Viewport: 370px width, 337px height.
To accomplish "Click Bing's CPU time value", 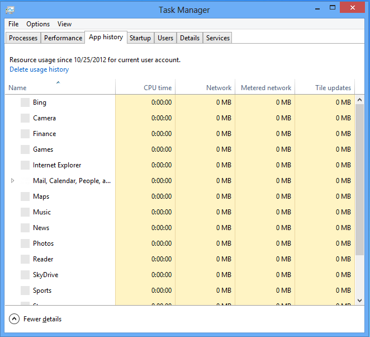I will coord(162,102).
